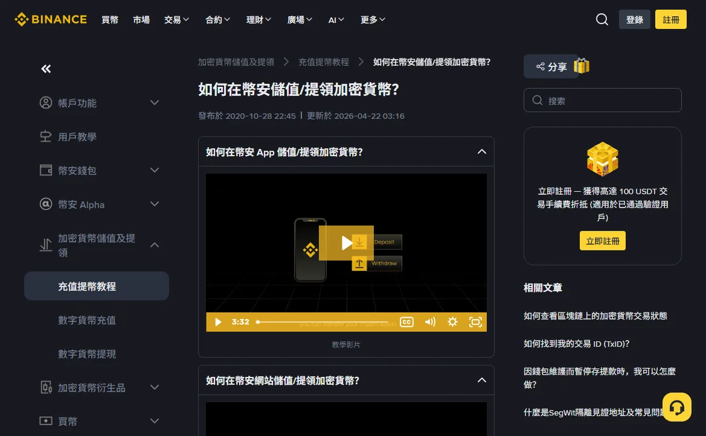Click the 買幣 sidebar cash icon

click(46, 421)
